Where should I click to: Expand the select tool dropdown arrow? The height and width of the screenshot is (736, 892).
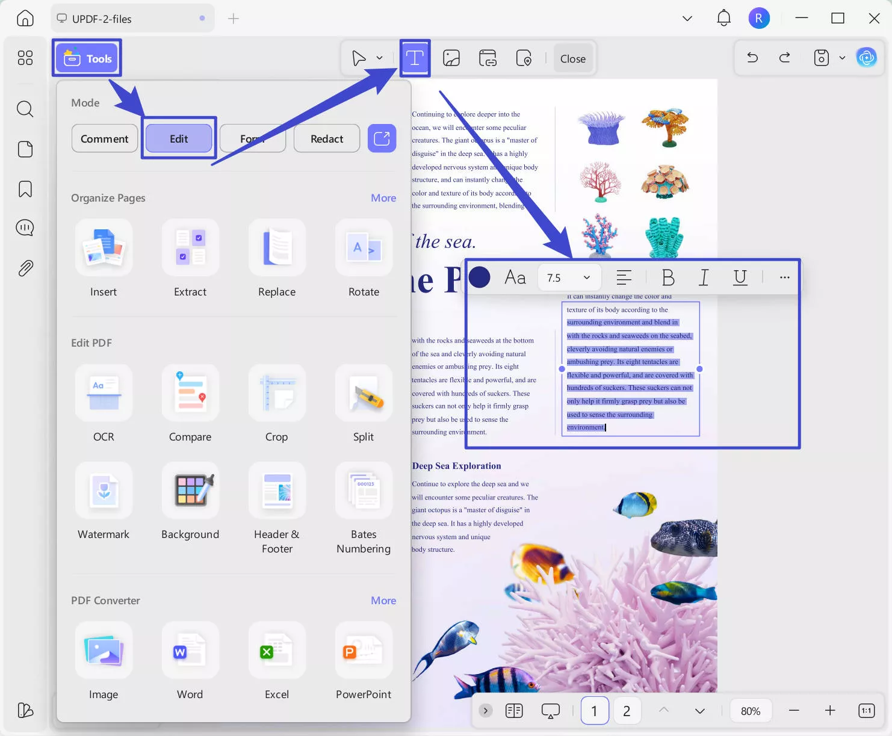pos(380,58)
